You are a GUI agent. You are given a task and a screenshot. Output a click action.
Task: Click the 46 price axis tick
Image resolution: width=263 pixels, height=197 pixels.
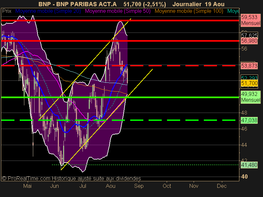244,129
